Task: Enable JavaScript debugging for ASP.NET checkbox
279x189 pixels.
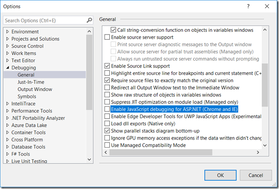Action: pyautogui.click(x=107, y=109)
